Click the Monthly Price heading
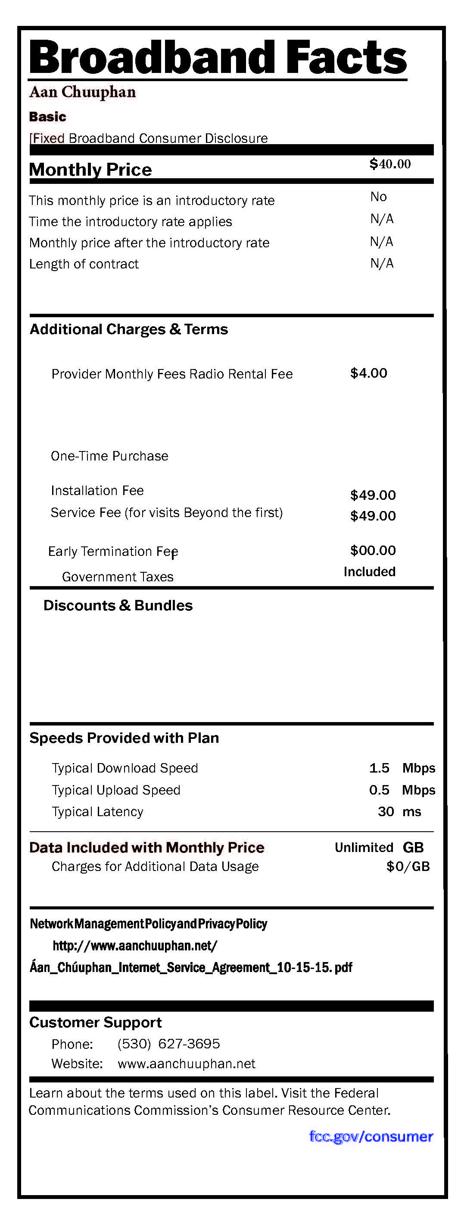461x1221 pixels. tap(90, 170)
